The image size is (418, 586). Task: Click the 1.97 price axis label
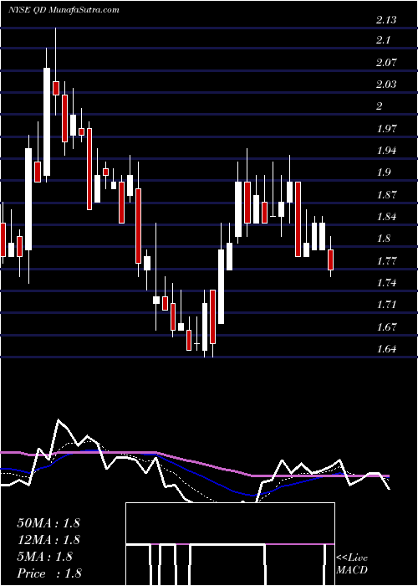[386, 129]
